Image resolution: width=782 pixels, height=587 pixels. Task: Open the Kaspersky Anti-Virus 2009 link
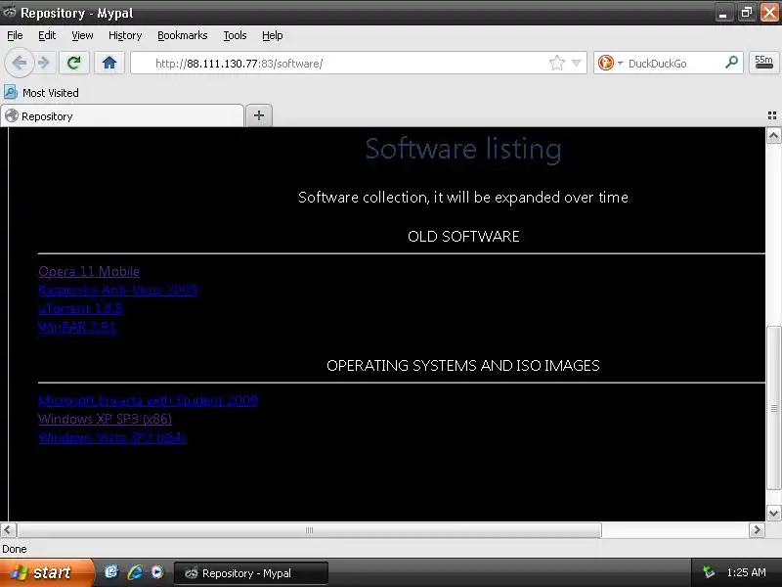click(x=118, y=290)
